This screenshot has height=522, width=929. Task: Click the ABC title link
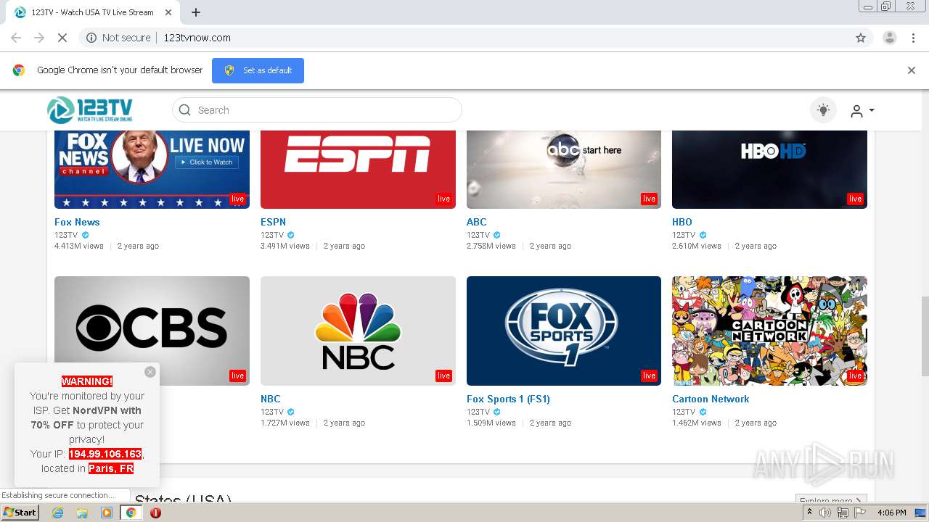(x=476, y=222)
